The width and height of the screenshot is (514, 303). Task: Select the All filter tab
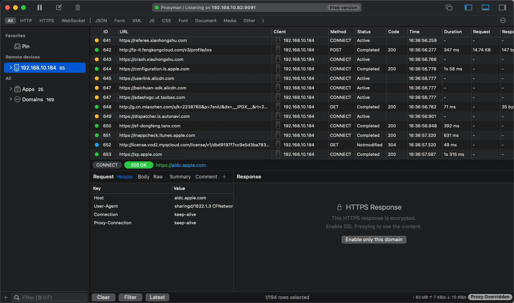tap(10, 21)
